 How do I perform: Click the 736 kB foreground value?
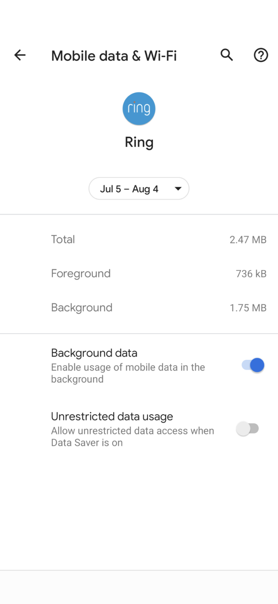tap(251, 274)
